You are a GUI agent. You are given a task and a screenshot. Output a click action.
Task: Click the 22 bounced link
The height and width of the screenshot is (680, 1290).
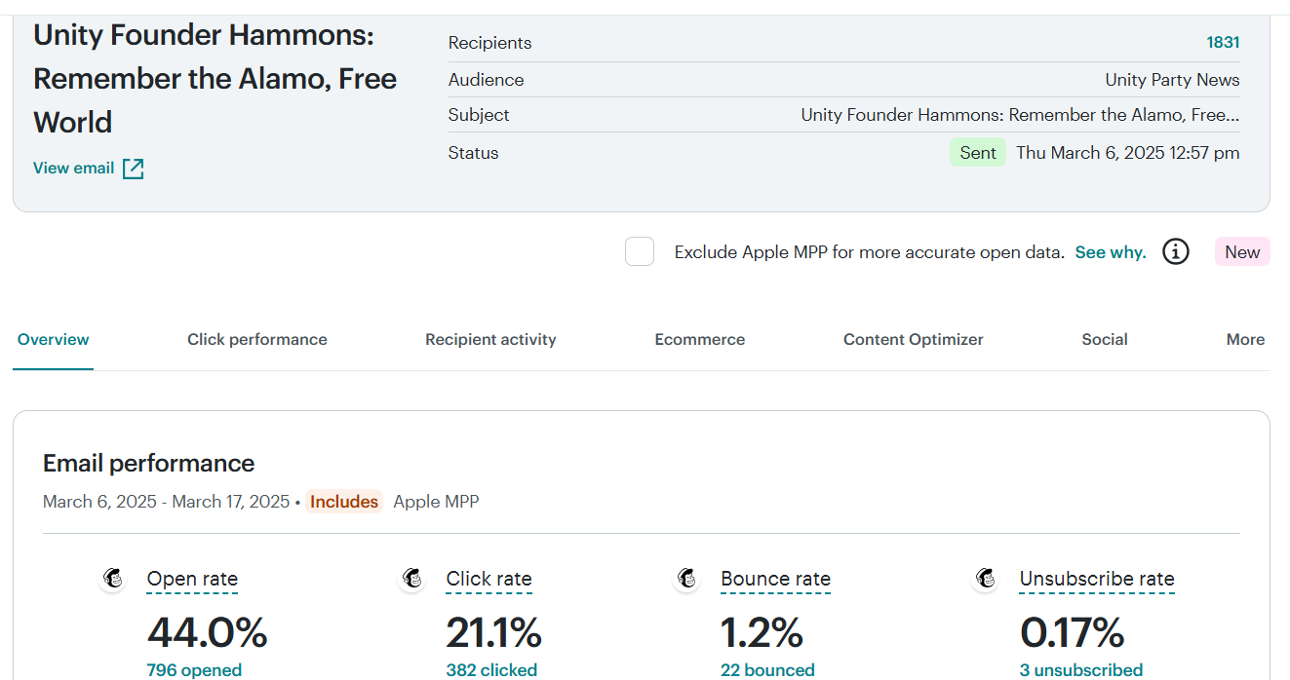pyautogui.click(x=767, y=670)
